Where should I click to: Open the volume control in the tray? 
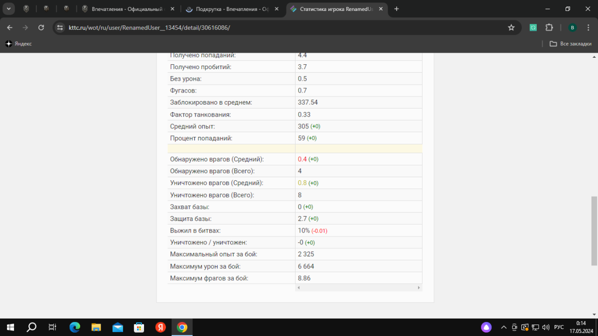[x=546, y=327]
